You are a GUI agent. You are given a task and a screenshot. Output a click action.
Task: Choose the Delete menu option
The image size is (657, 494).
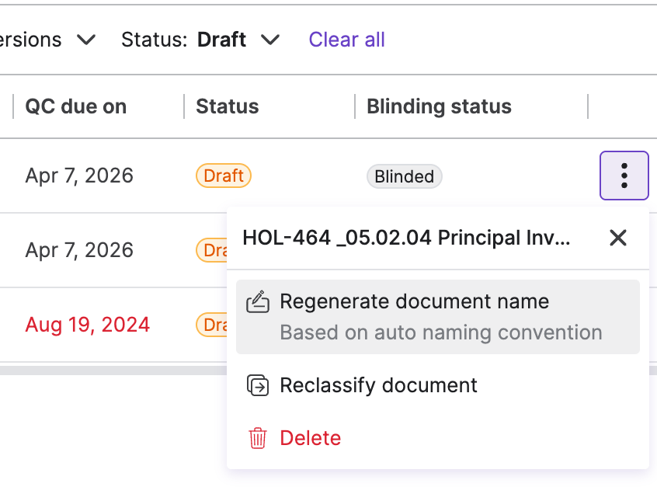(x=311, y=438)
